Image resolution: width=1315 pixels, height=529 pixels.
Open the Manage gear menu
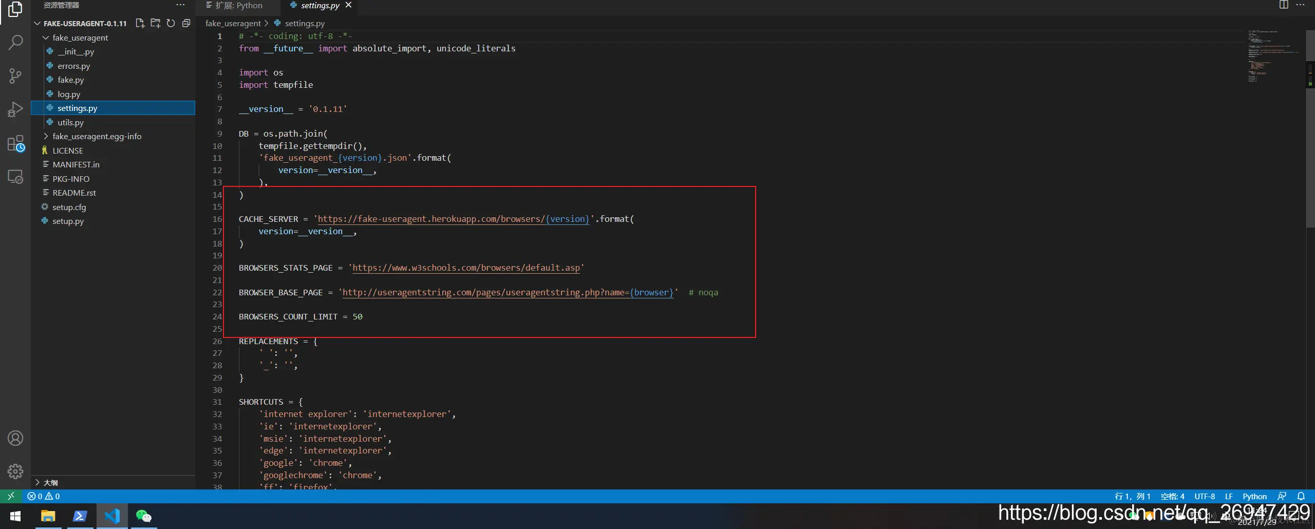click(x=15, y=471)
